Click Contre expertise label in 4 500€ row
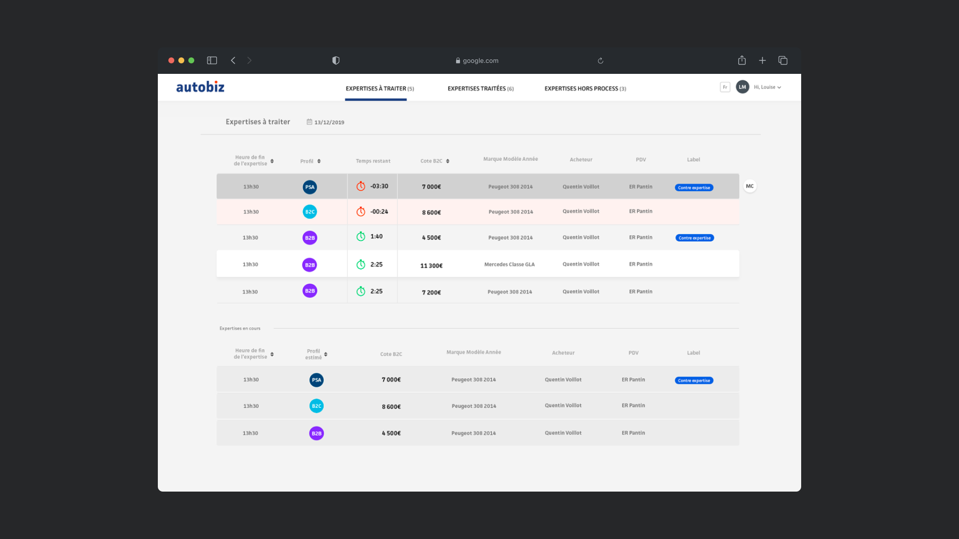This screenshot has height=539, width=959. [x=694, y=238]
